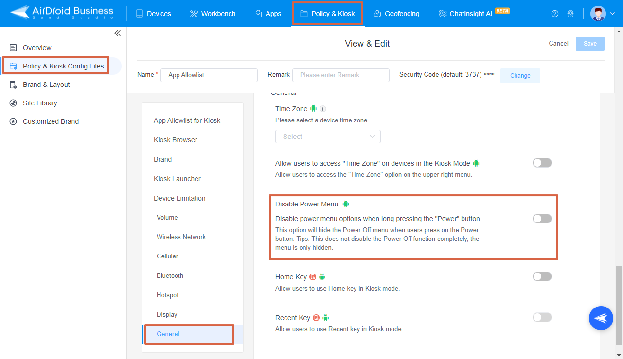Open Site Library in sidebar
The height and width of the screenshot is (359, 623).
tap(40, 103)
